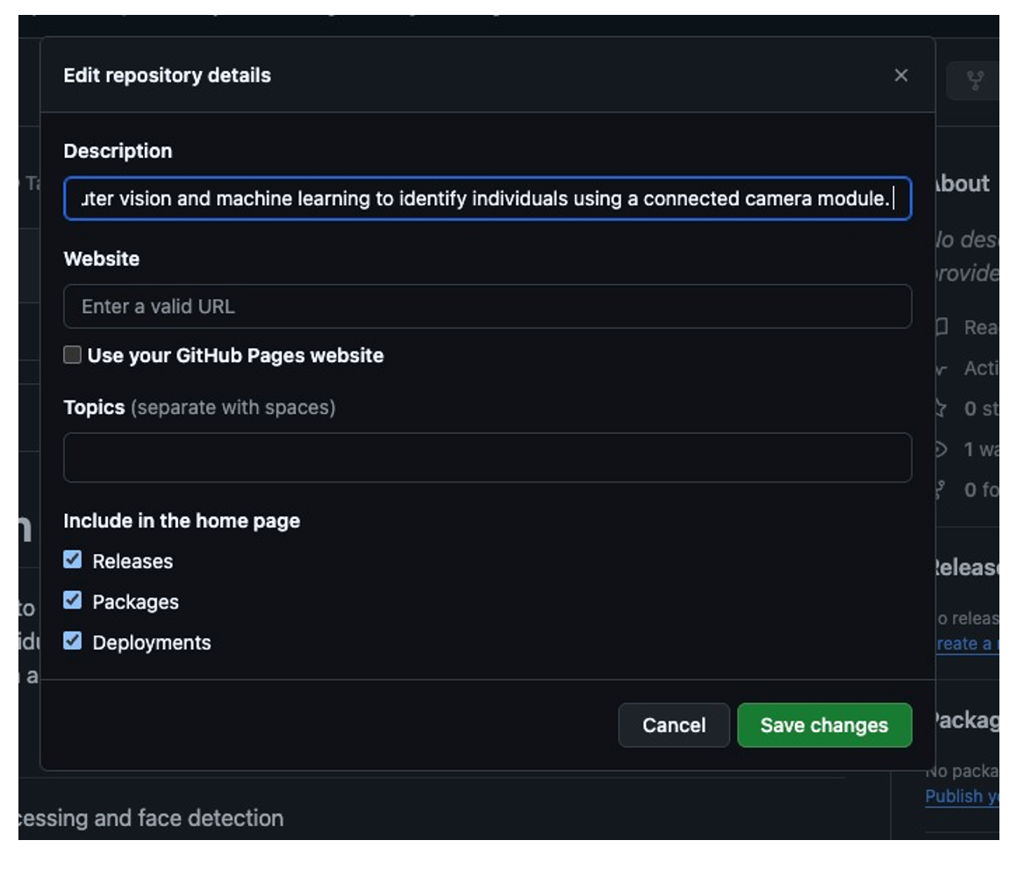Click into the Website URL field
The width and height of the screenshot is (1031, 876).
click(487, 307)
